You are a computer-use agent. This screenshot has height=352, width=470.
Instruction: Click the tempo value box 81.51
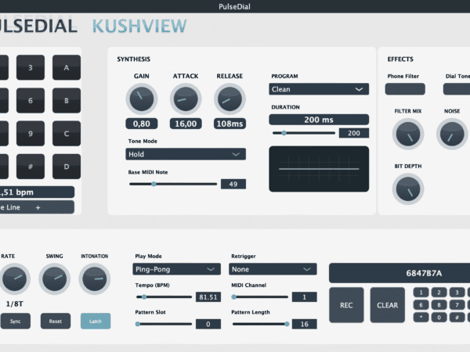(x=208, y=297)
